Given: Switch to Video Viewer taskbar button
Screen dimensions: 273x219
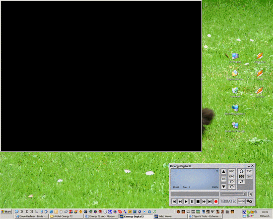Looking at the screenshot, I should coord(171,217).
